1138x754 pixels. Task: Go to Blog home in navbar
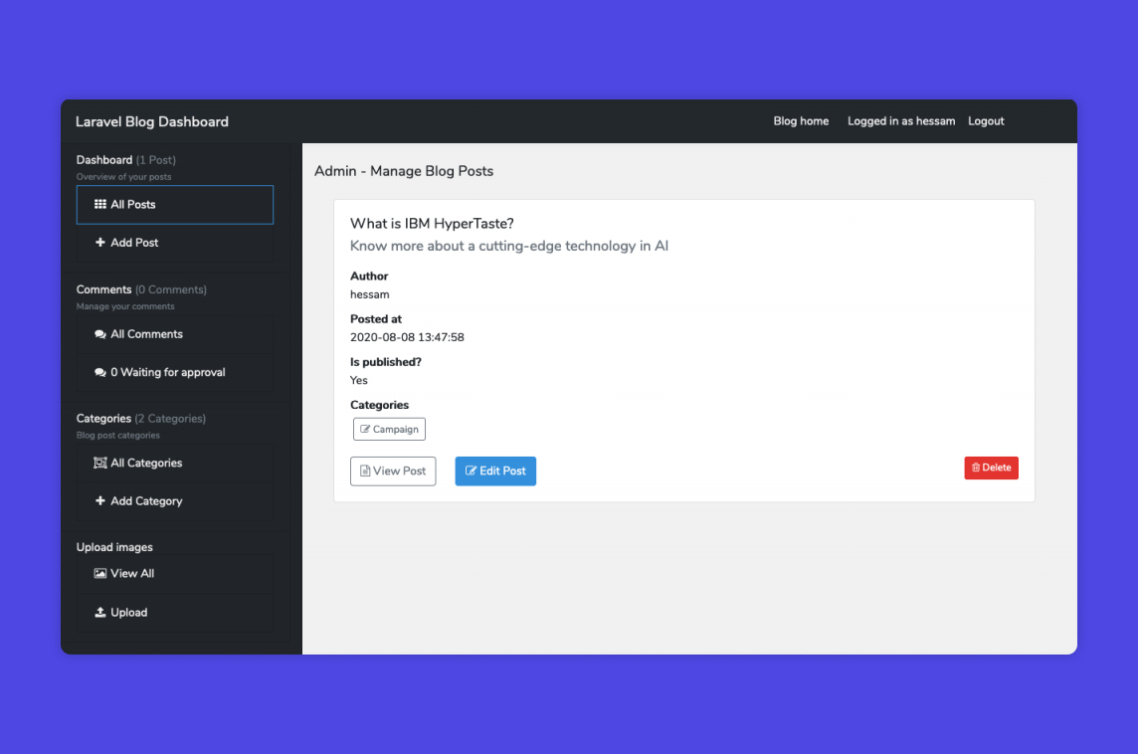pos(801,121)
